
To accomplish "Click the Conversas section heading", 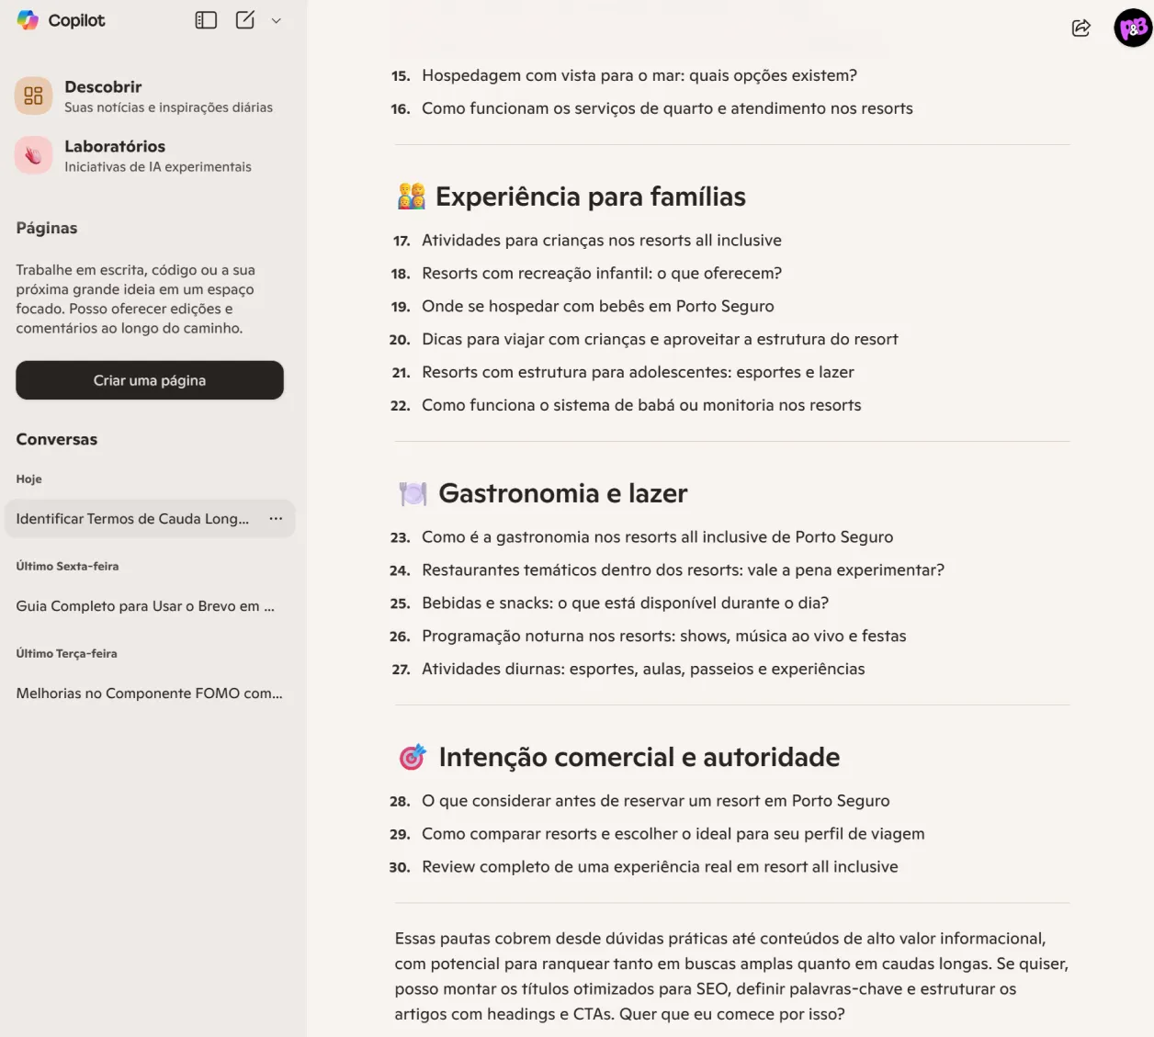I will (x=57, y=439).
